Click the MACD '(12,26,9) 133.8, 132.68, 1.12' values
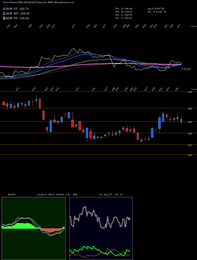 (54, 195)
